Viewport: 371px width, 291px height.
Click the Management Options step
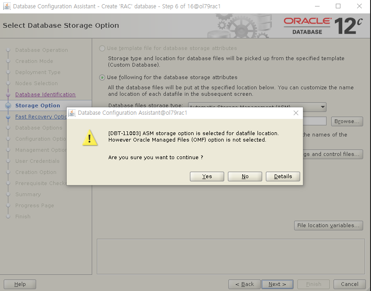pyautogui.click(x=41, y=150)
